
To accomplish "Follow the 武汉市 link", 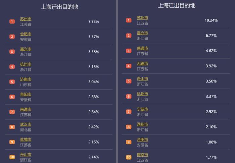I will click(26, 124).
